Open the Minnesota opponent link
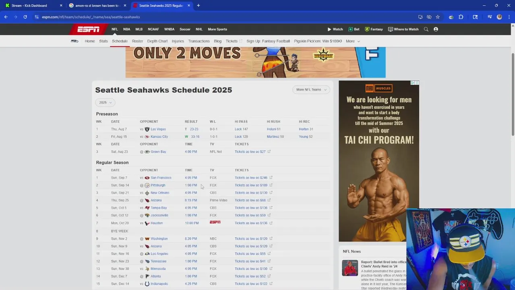The image size is (515, 290). [158, 269]
